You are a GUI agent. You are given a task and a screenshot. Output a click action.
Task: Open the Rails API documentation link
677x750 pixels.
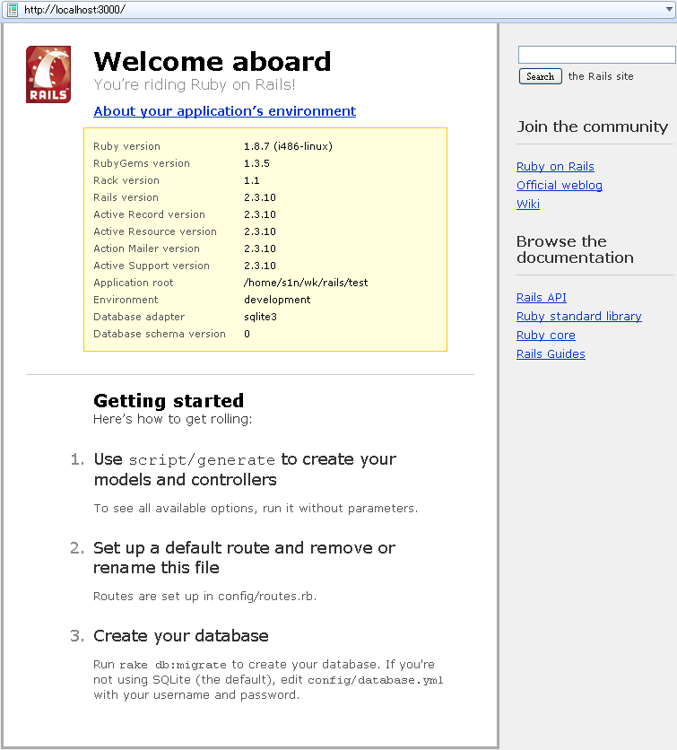point(542,298)
